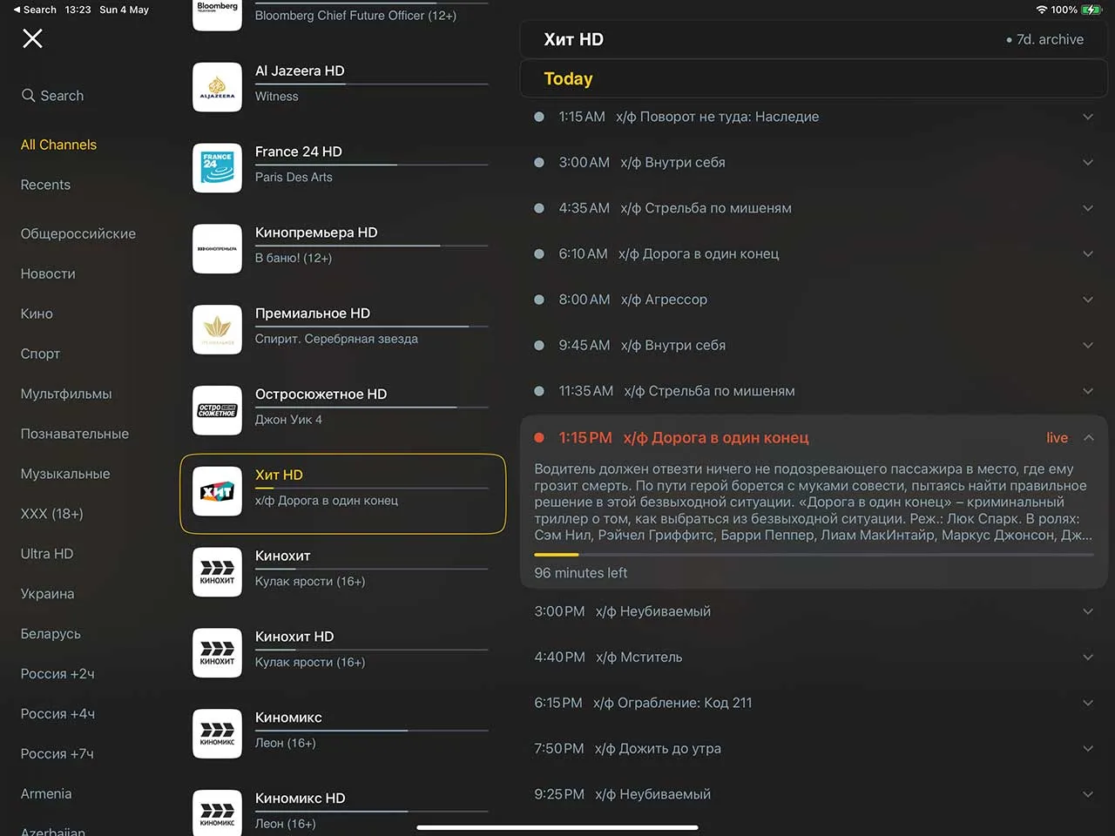Click the Кинопремьера HD channel icon
Viewport: 1115px width, 836px height.
[217, 249]
